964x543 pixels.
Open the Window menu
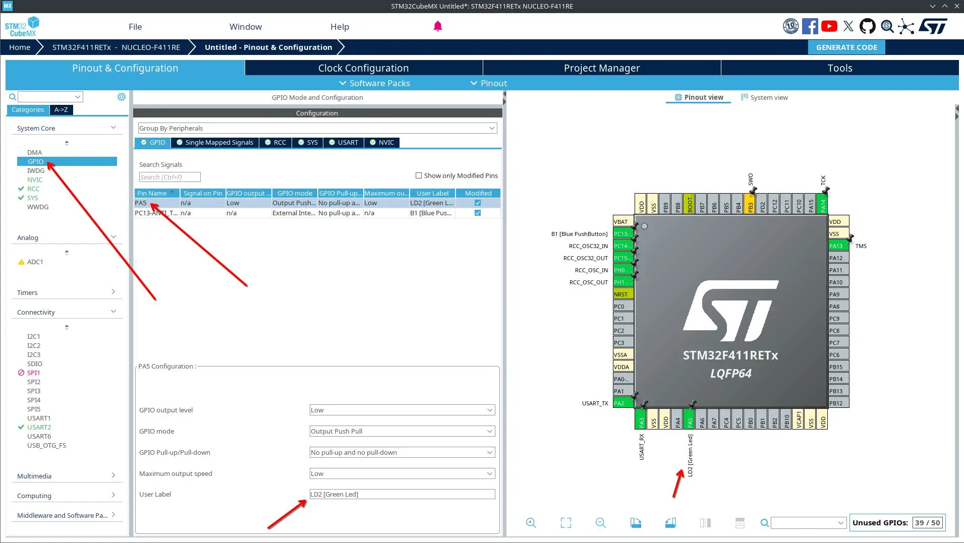(246, 27)
